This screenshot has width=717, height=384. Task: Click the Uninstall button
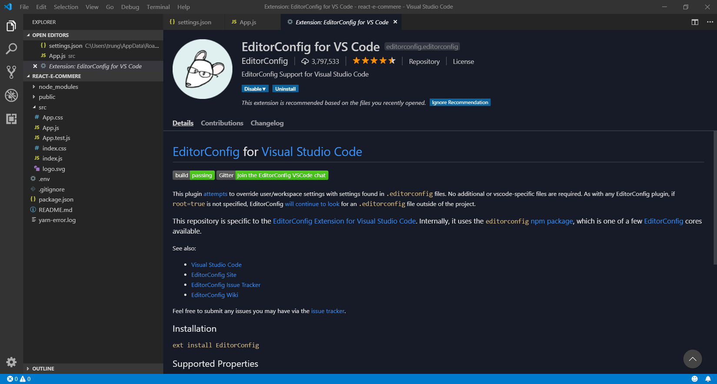[x=285, y=89]
